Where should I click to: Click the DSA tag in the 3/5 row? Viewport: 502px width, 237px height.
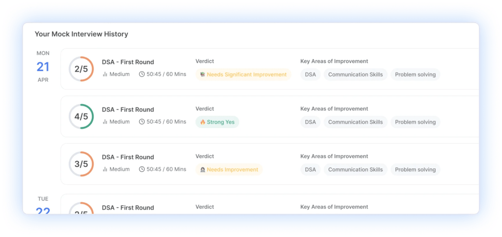coord(310,170)
